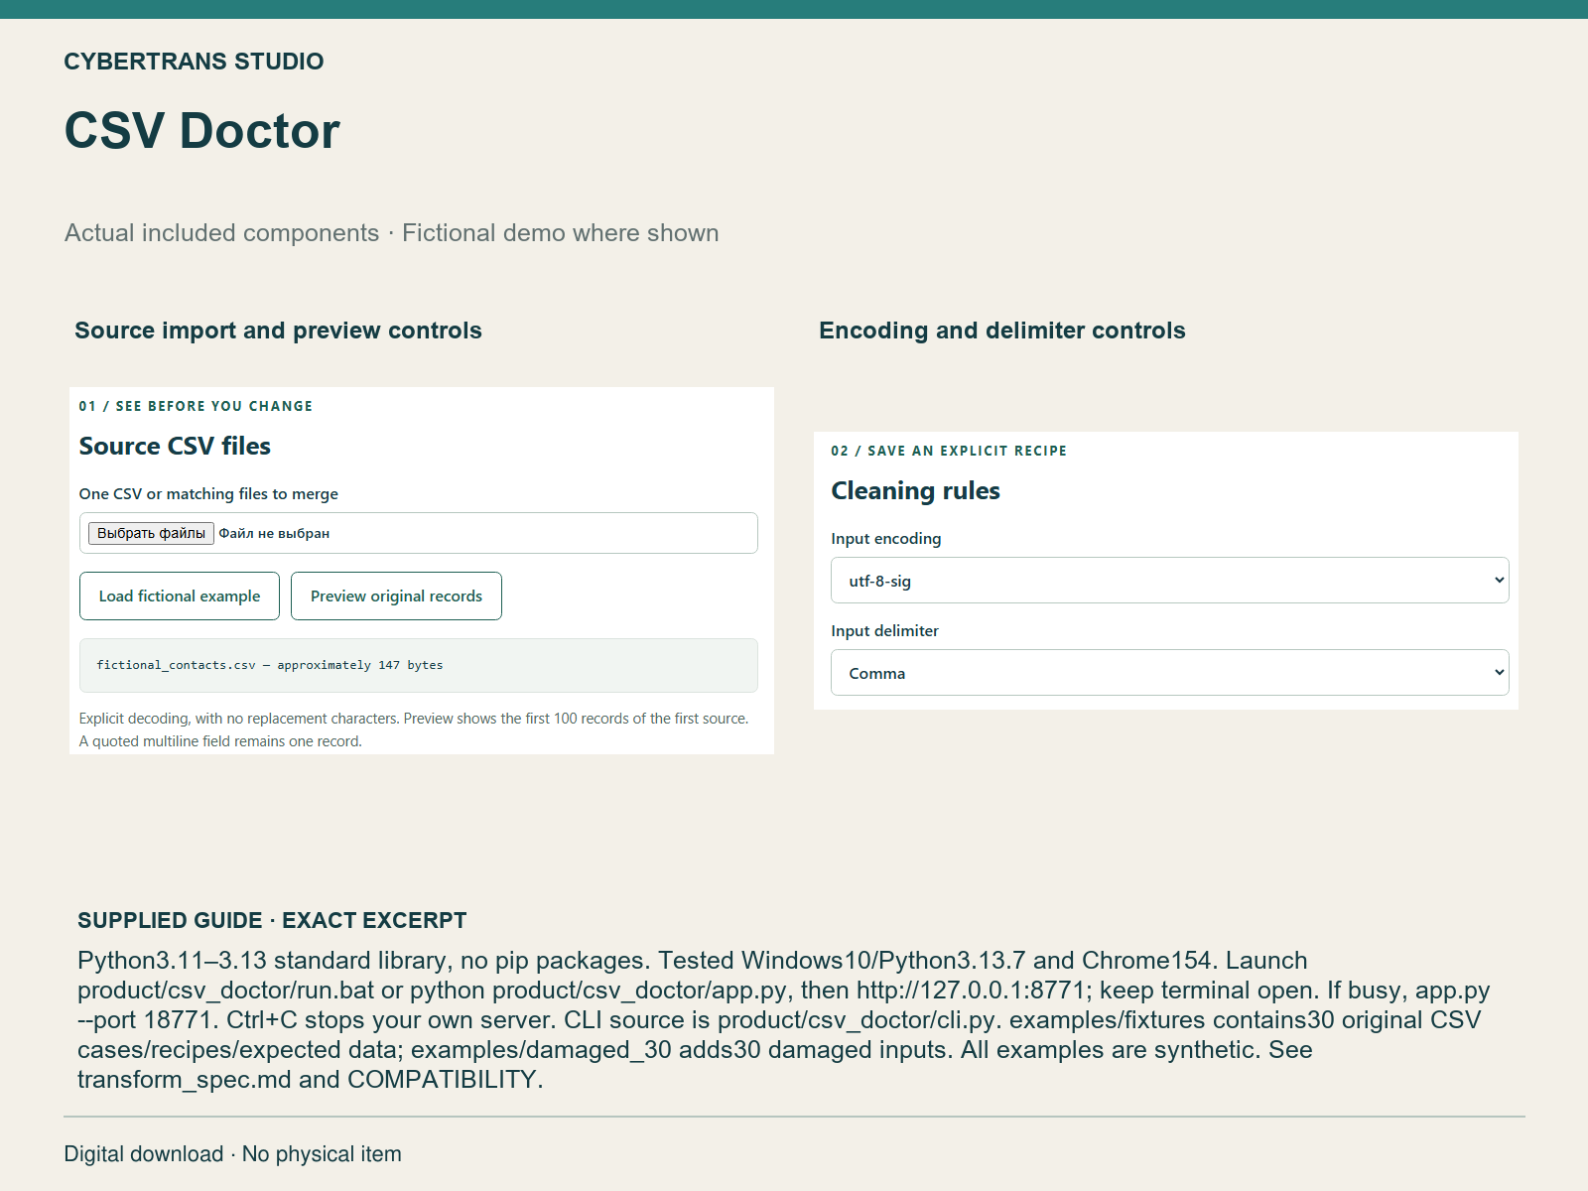Click 'Source import and preview controls' heading

(x=278, y=331)
